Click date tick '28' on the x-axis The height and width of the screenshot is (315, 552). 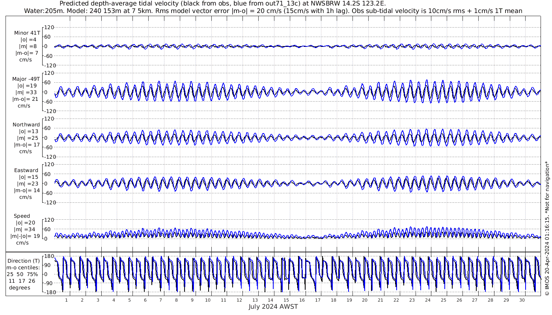point(490,300)
